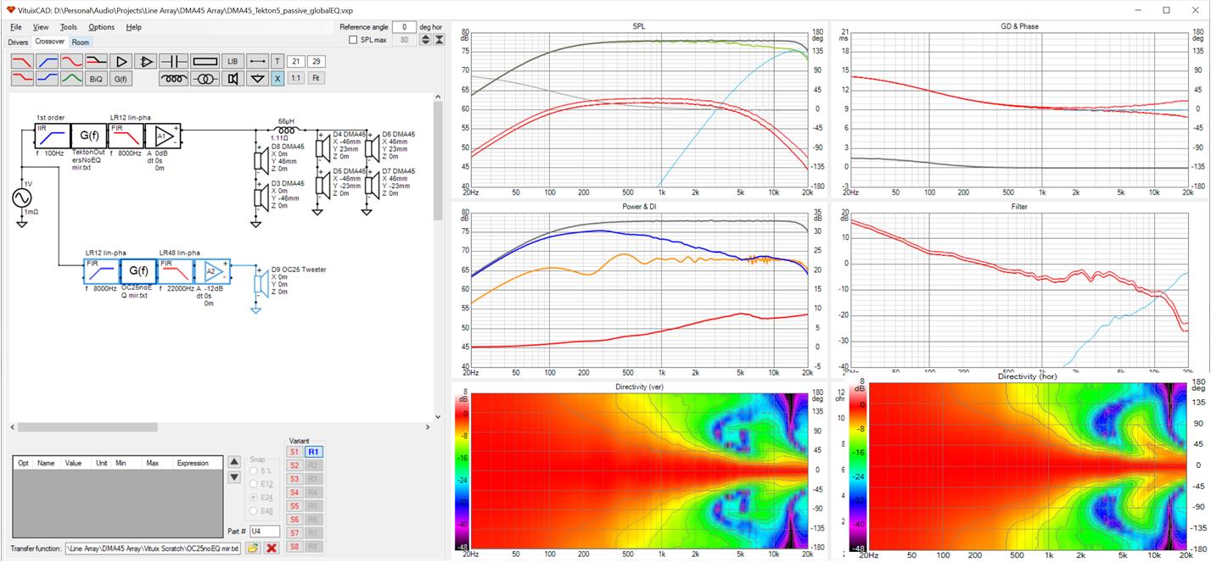1211x562 pixels.
Task: Move parameter row up with up arrow
Action: point(234,463)
